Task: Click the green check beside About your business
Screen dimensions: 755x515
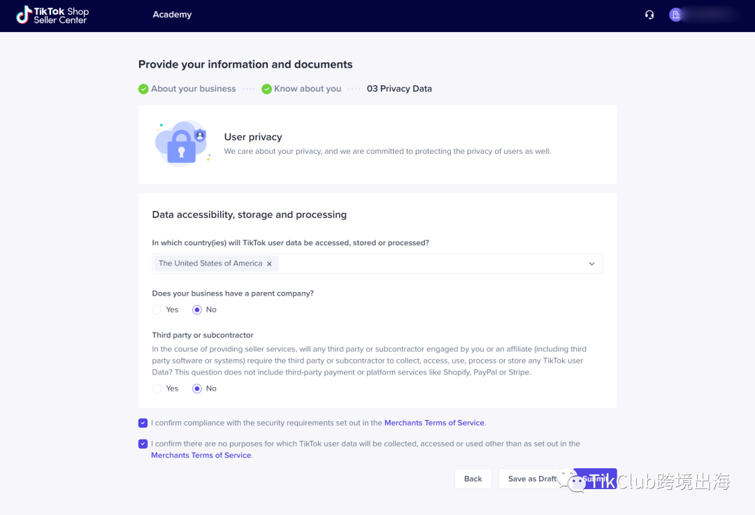Action: (143, 89)
